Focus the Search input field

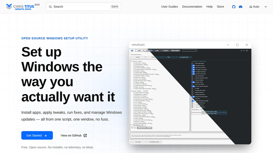[x=84, y=7]
